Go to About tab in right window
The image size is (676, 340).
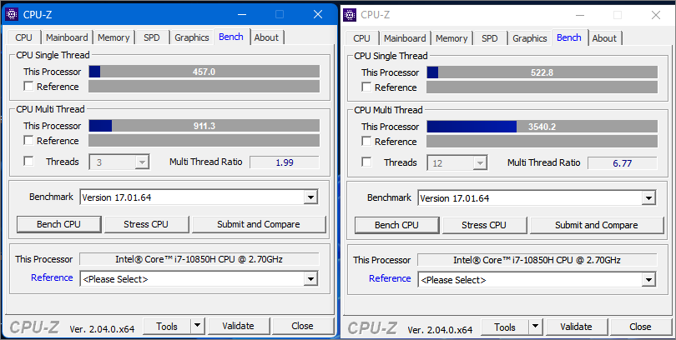tap(604, 38)
